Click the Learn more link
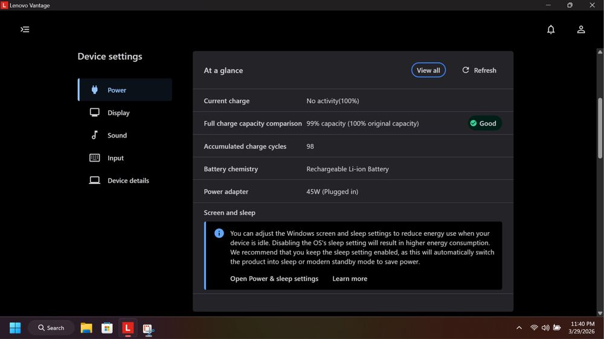Viewport: 604px width, 339px height. point(350,278)
